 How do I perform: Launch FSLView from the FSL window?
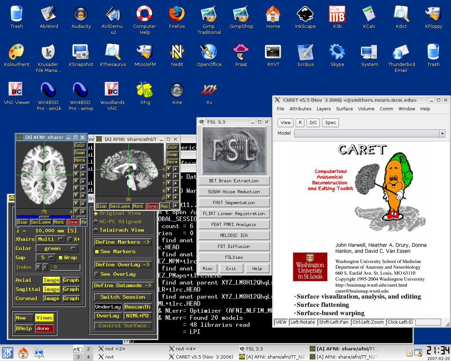tap(234, 257)
